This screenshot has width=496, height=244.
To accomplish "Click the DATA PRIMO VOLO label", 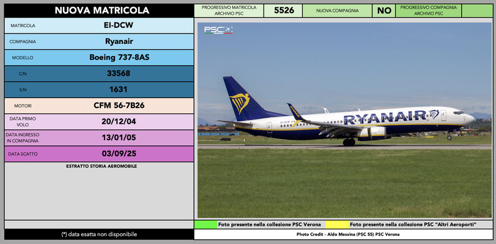I will tap(23, 122).
